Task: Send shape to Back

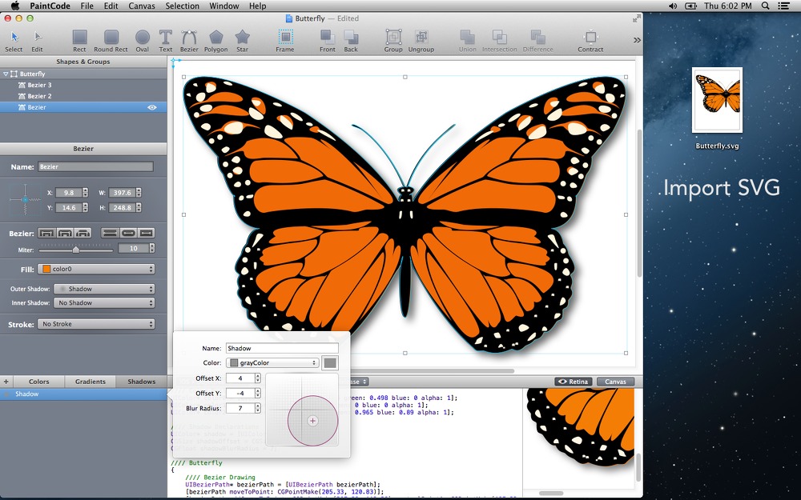Action: click(351, 41)
